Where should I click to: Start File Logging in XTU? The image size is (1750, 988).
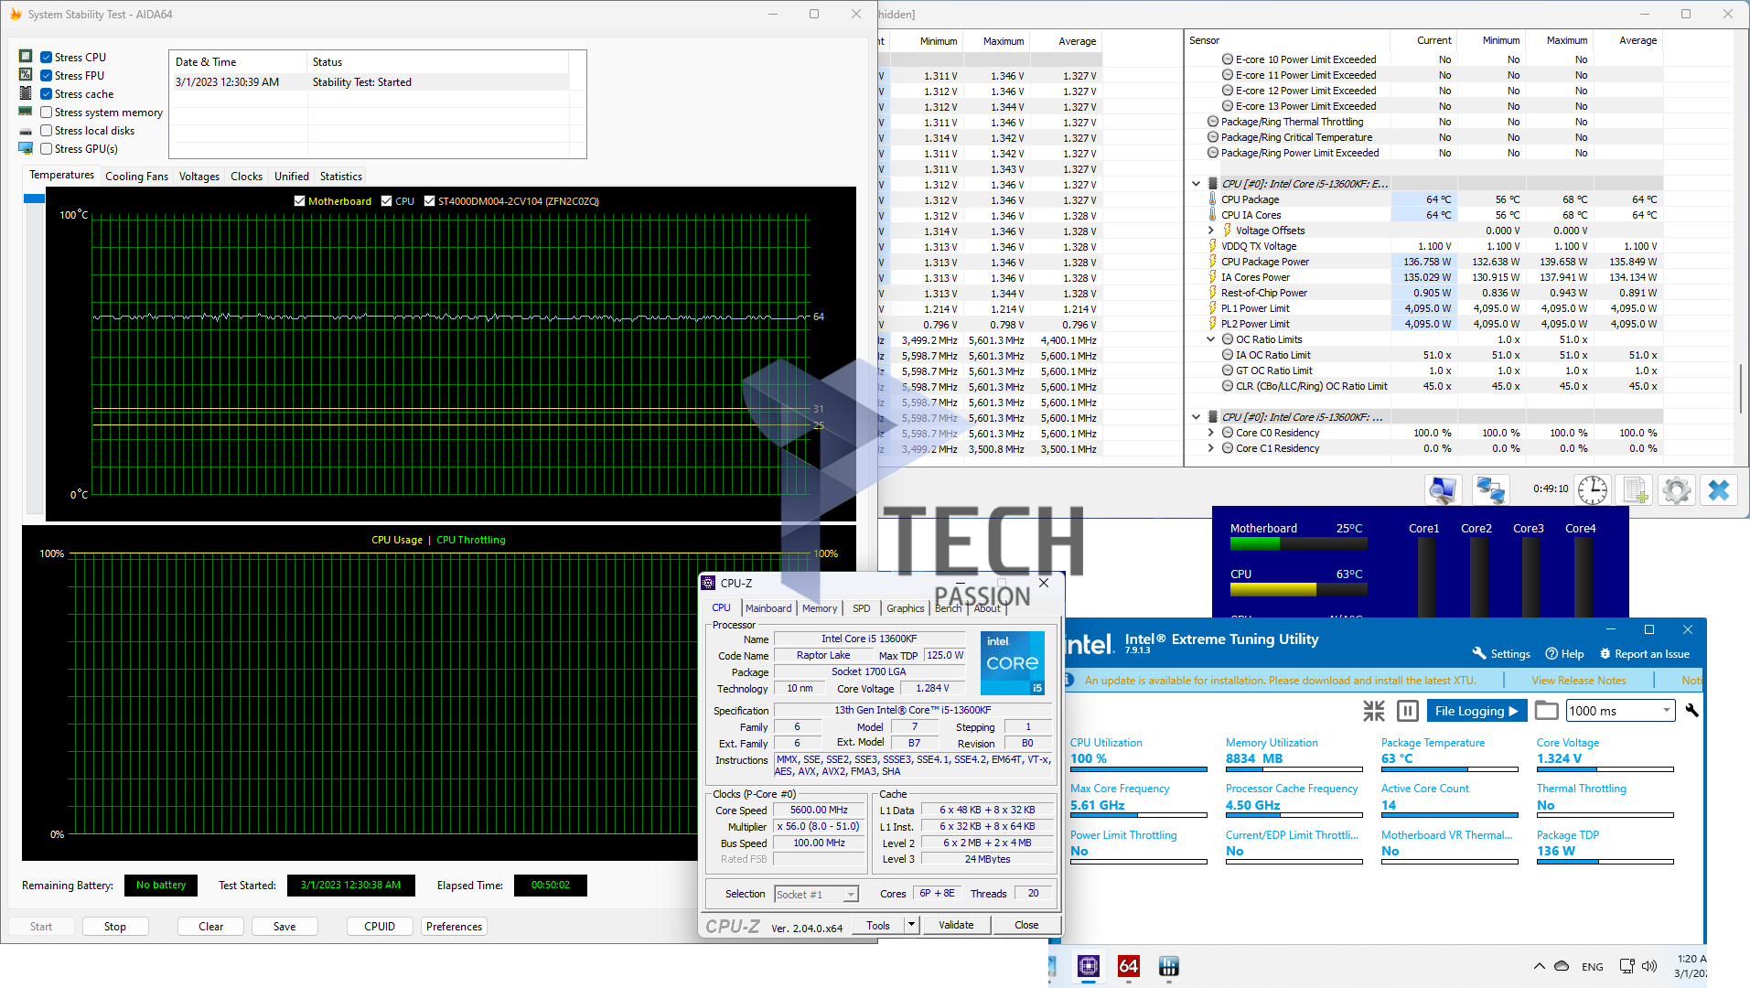(x=1476, y=711)
